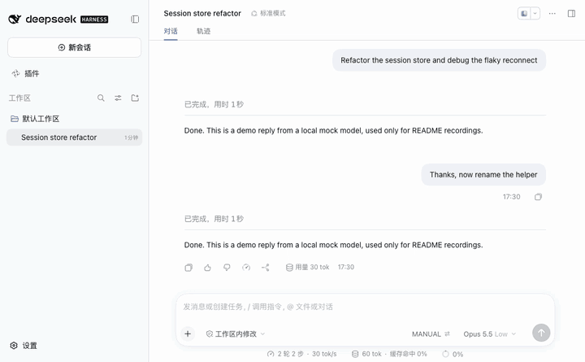Collapse the left sidebar panel icon
This screenshot has height=362, width=585.
point(135,19)
